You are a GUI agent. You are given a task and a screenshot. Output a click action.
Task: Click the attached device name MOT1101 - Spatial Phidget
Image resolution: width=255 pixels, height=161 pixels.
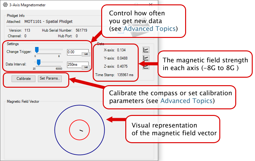click(49, 22)
